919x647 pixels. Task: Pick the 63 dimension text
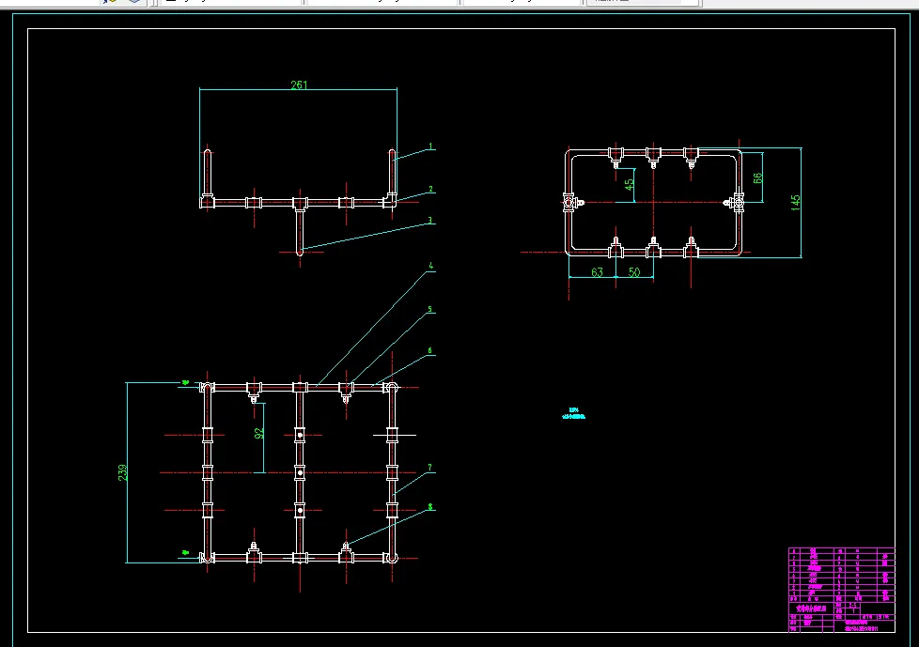597,272
